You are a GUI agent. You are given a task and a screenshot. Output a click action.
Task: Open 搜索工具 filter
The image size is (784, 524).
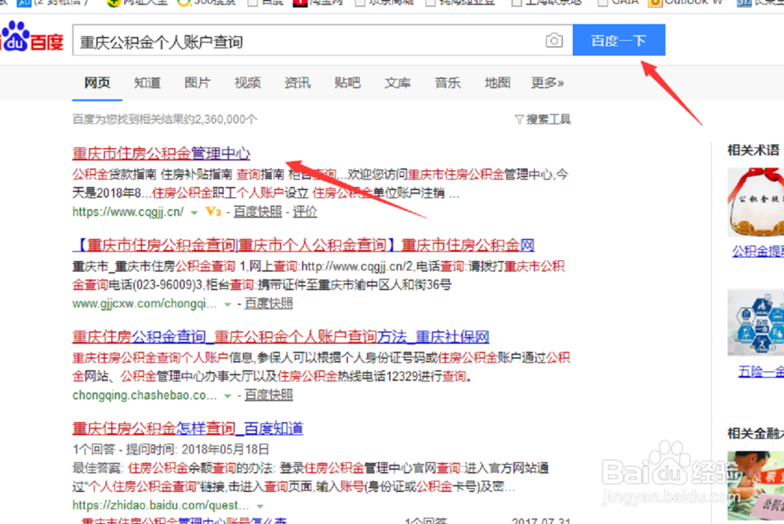pyautogui.click(x=543, y=119)
